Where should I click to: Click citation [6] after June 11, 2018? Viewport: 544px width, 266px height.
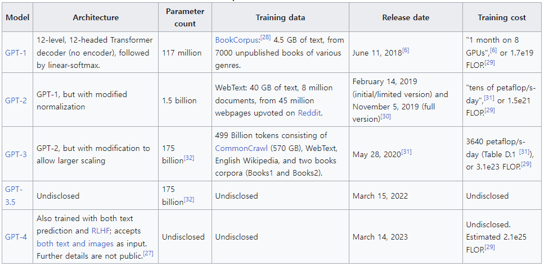click(406, 50)
